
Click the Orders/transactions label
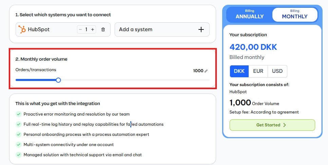click(36, 70)
